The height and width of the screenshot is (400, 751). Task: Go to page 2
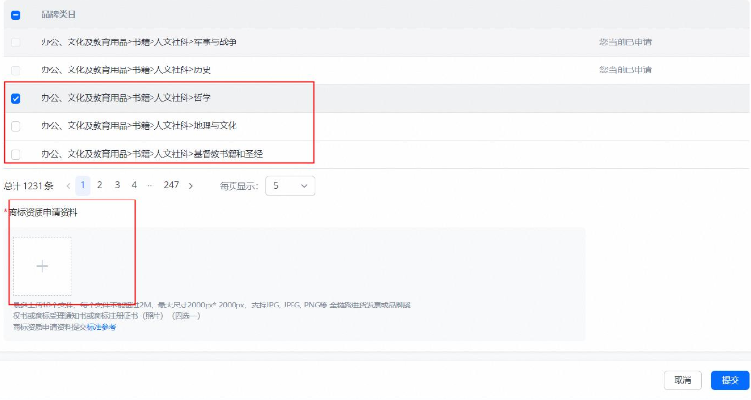pos(100,185)
